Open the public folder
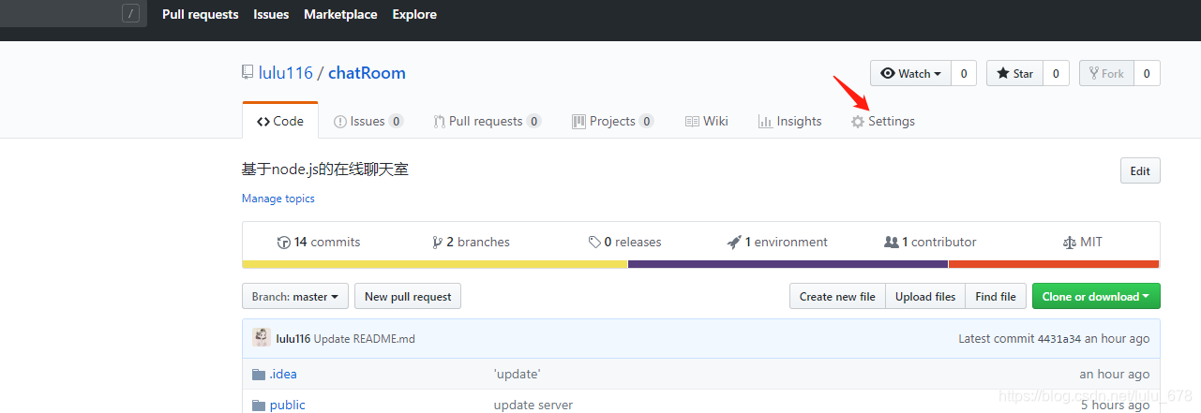Screen dimensions: 1201x413 [288, 406]
